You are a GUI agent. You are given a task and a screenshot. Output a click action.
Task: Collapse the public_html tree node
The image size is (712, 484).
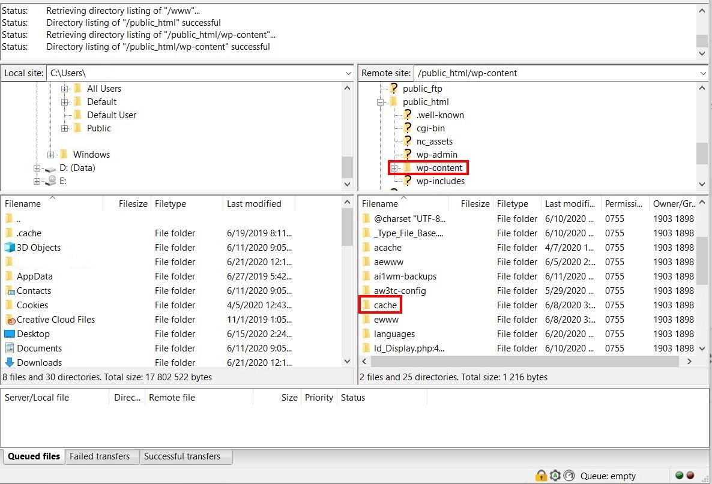point(381,102)
